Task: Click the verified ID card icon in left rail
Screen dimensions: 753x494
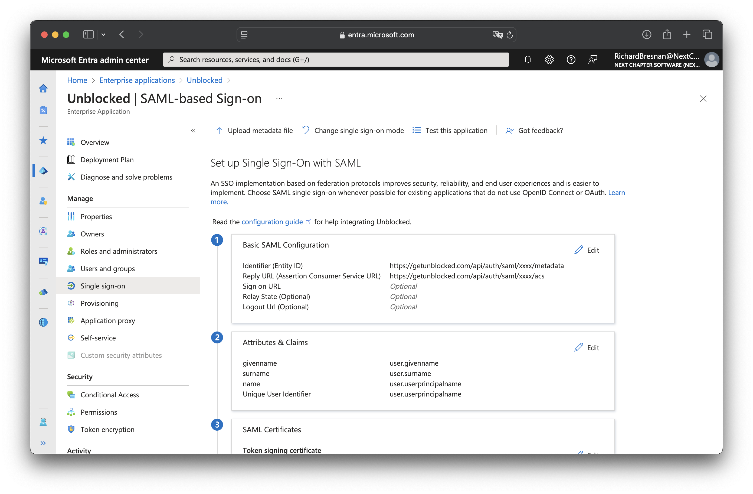Action: tap(43, 262)
